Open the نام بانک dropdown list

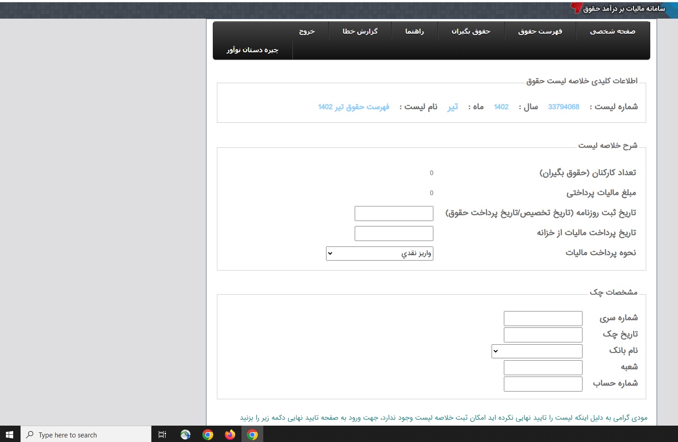pos(537,351)
